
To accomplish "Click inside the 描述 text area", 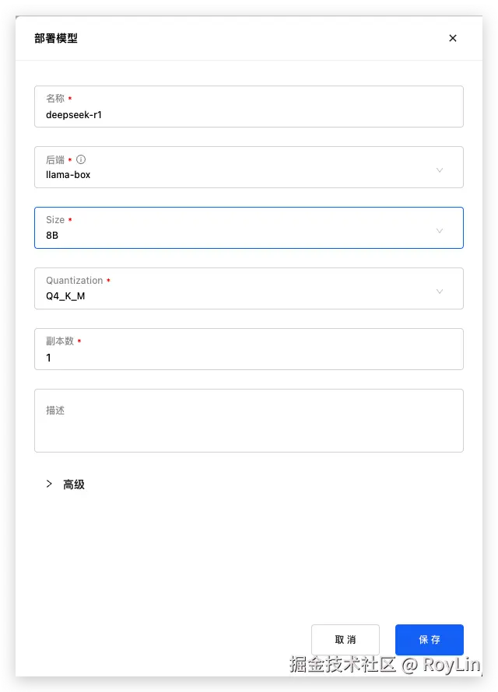I will (249, 428).
